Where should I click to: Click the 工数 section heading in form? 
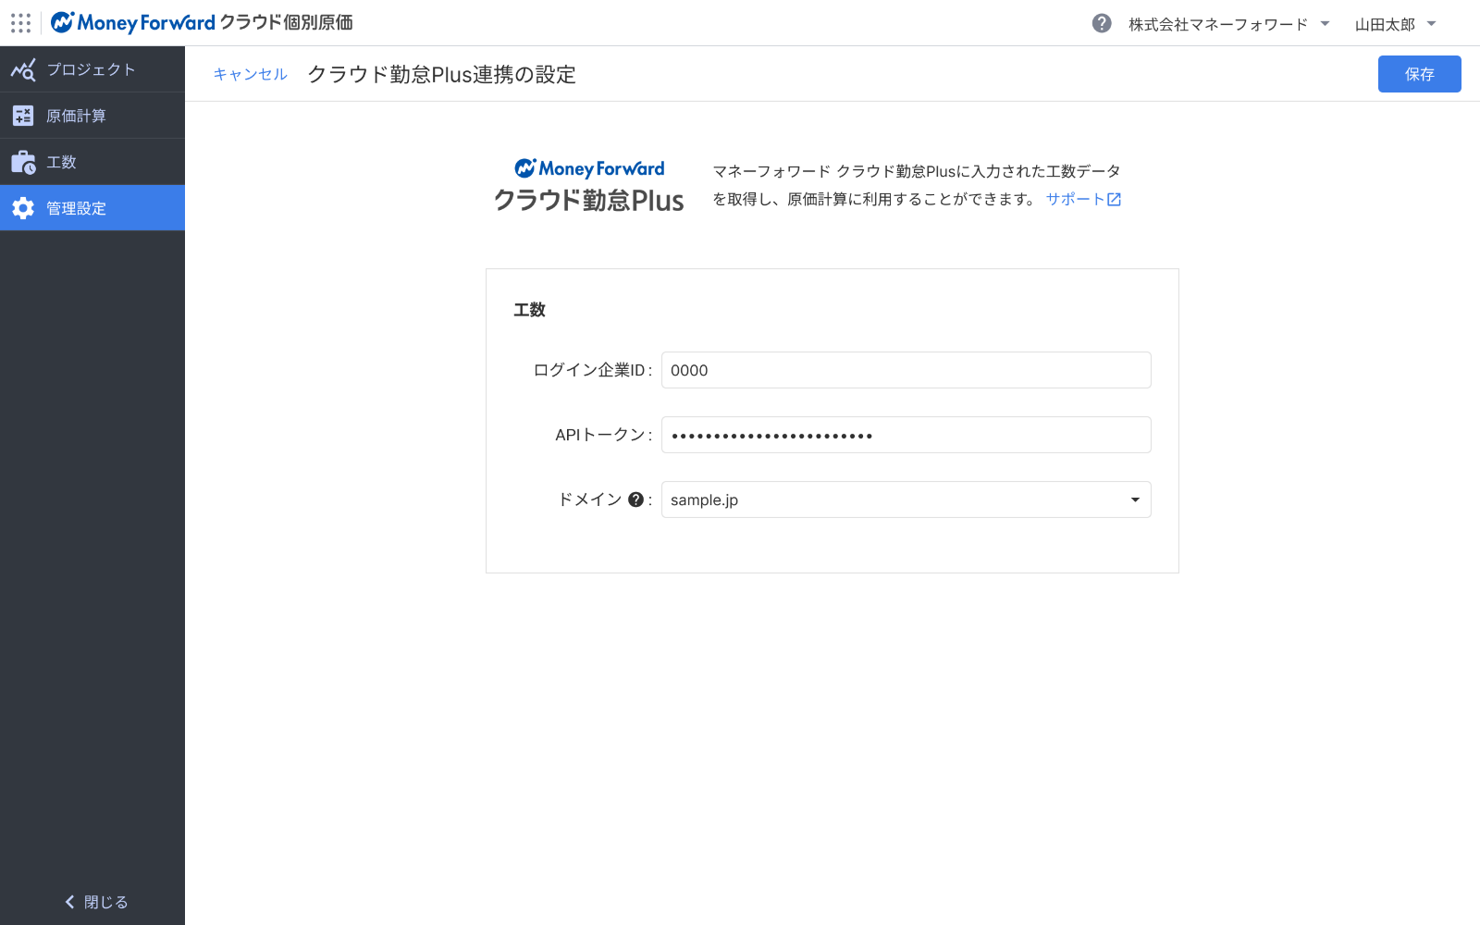pos(530,310)
